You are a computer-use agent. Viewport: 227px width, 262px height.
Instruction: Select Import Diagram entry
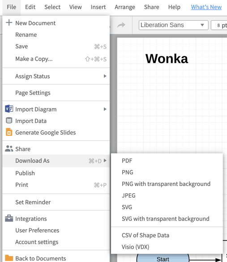click(56, 109)
